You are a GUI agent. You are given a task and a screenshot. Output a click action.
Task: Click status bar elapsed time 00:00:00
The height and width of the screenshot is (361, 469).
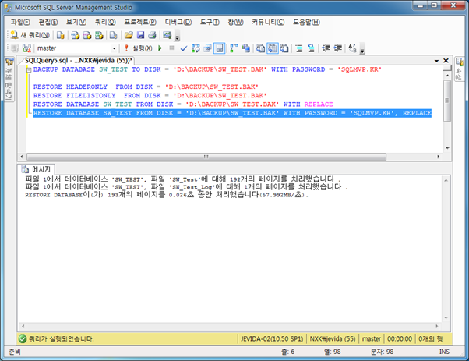[x=400, y=339]
